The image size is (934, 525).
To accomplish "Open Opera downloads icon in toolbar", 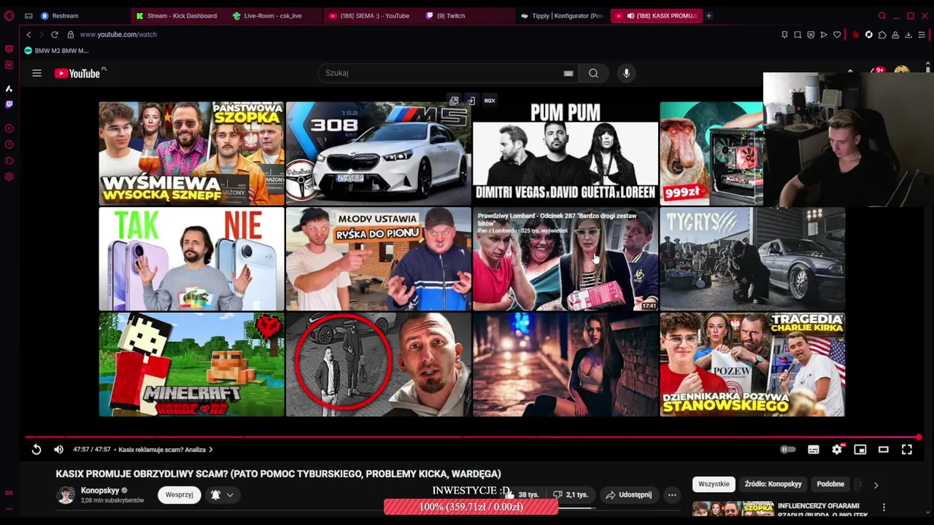I will click(908, 34).
